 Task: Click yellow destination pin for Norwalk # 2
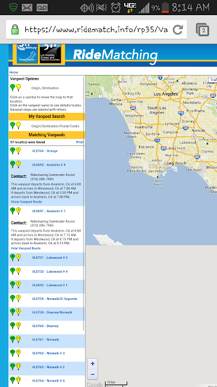click(x=19, y=366)
